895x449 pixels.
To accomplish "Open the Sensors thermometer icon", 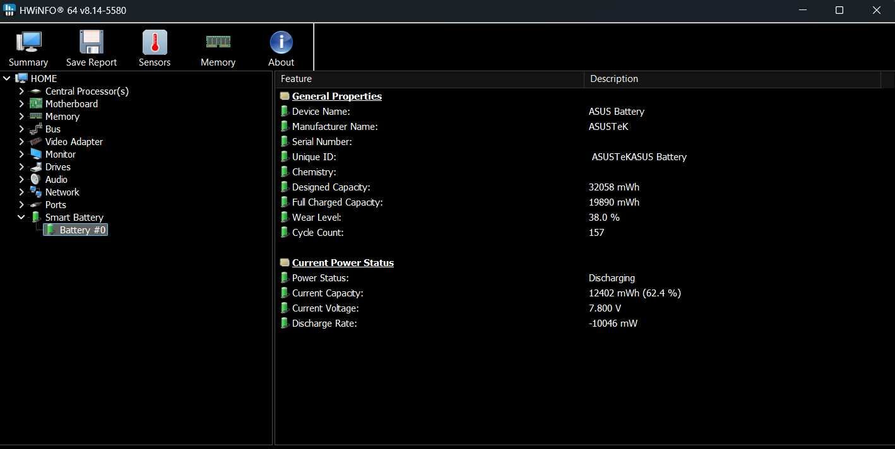I will point(155,42).
